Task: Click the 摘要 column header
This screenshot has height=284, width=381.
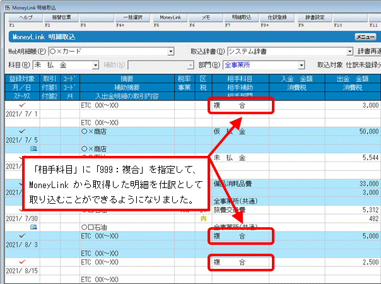Action: coord(127,79)
